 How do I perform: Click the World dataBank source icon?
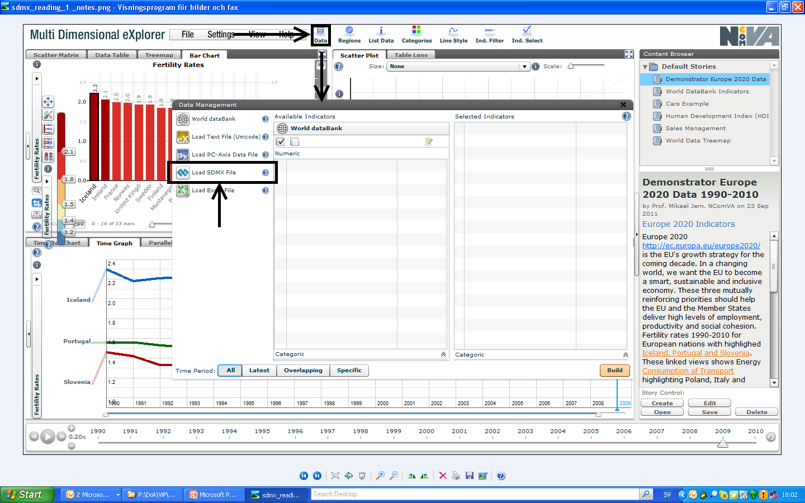(183, 119)
